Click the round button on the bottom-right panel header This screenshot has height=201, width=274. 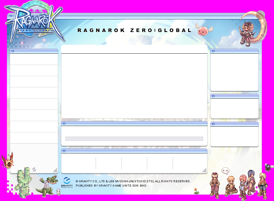[x=213, y=124]
